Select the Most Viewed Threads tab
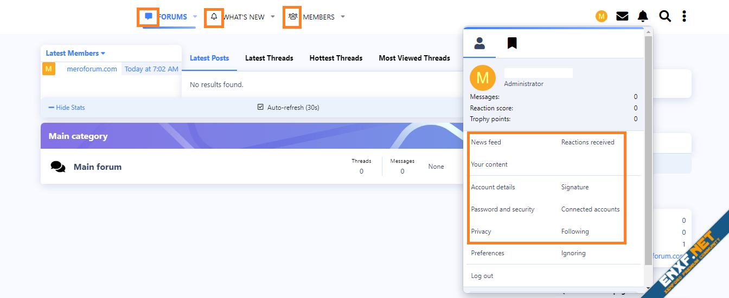This screenshot has width=729, height=298. (414, 58)
